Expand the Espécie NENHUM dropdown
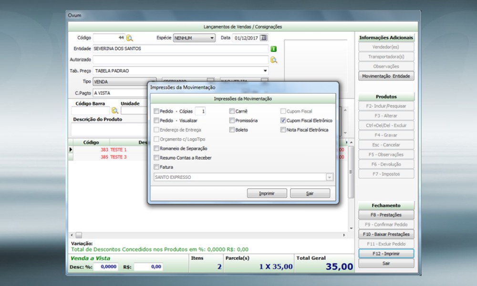The height and width of the screenshot is (286, 477). (212, 38)
